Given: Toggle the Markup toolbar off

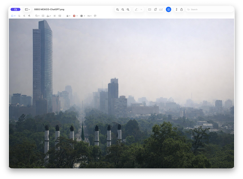Looking at the screenshot, I should tap(169, 9).
